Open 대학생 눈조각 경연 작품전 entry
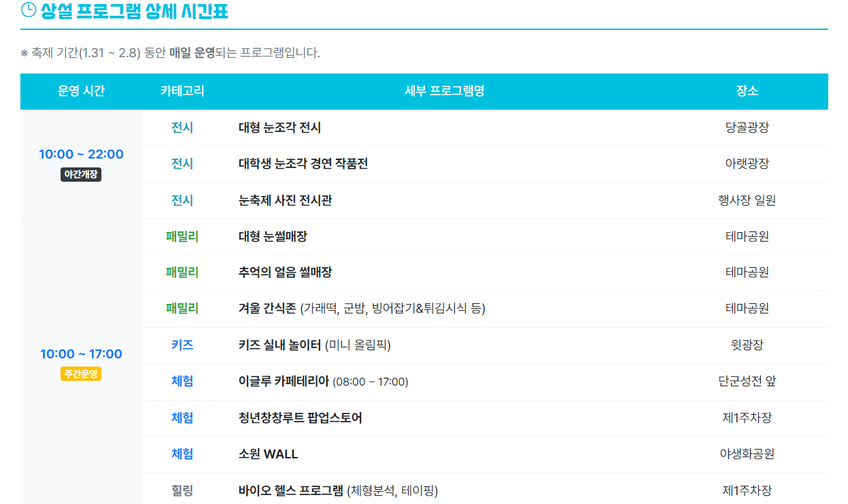This screenshot has height=504, width=848. pyautogui.click(x=303, y=164)
